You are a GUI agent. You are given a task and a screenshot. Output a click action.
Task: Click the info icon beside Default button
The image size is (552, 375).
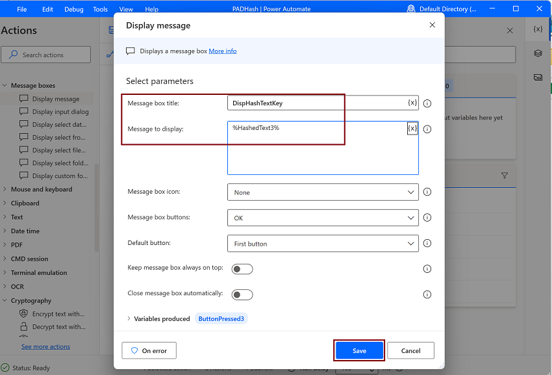pyautogui.click(x=427, y=244)
